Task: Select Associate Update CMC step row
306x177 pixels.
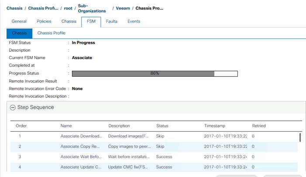Action: (x=154, y=167)
